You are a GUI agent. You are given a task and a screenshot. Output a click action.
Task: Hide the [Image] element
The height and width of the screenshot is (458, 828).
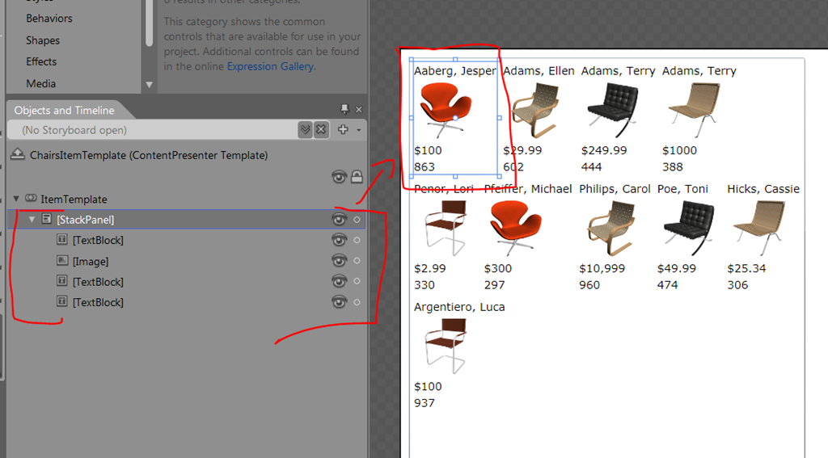pos(339,261)
